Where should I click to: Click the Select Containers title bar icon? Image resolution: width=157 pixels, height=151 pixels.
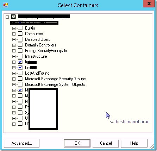pos(6,5)
